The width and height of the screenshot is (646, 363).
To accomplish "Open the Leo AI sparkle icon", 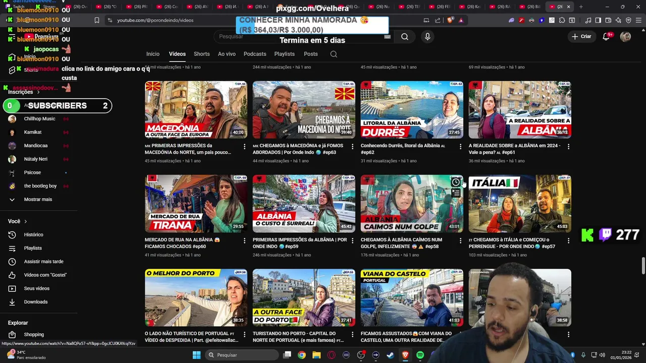I will (x=619, y=20).
